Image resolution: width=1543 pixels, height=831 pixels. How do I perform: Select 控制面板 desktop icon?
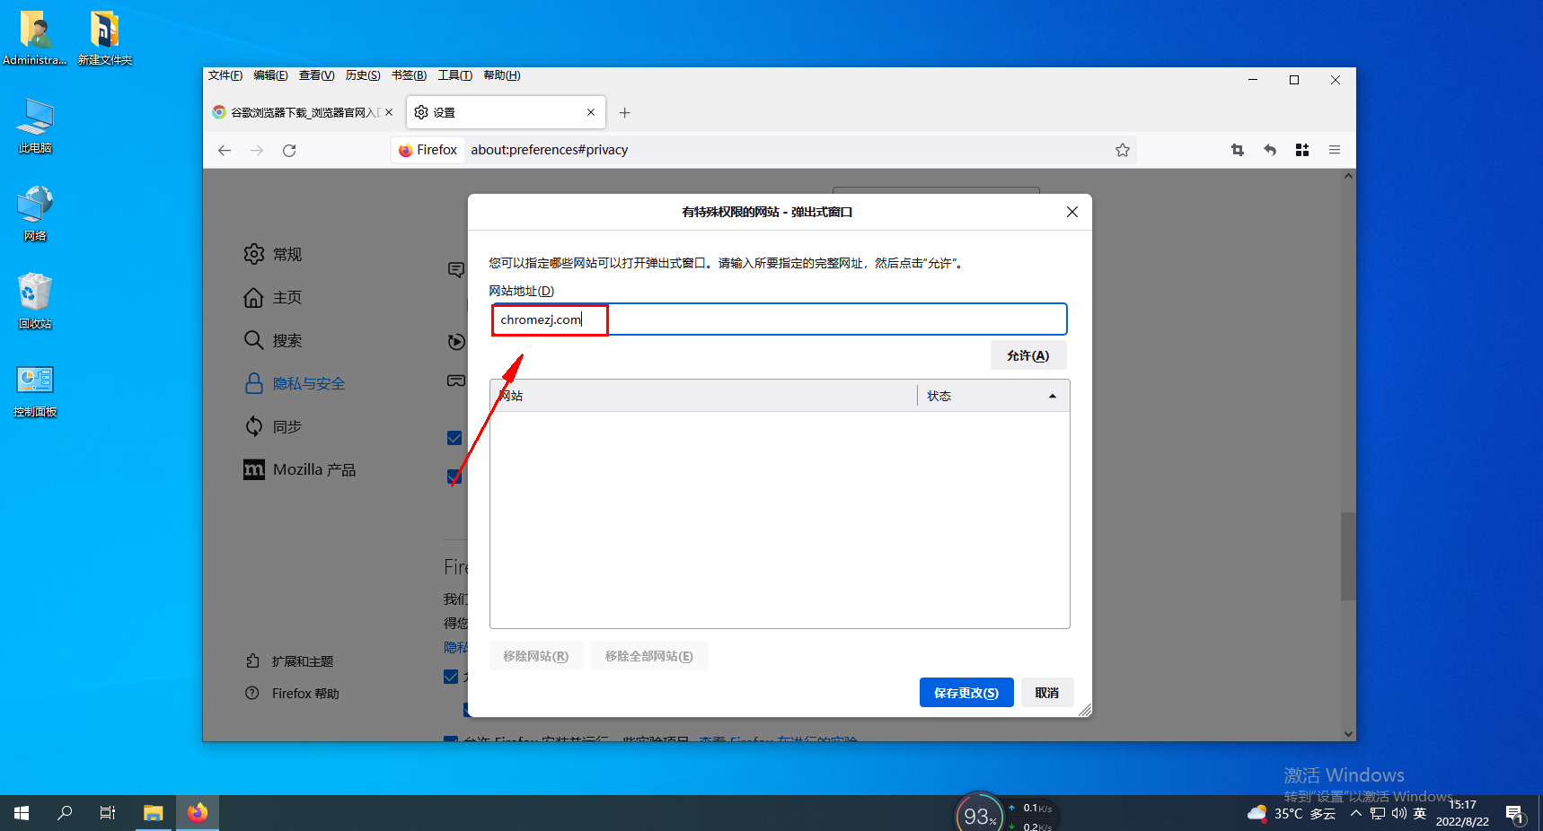35,390
